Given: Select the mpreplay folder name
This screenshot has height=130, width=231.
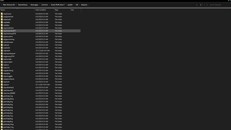Looking at the screenshot, I should (7, 73).
